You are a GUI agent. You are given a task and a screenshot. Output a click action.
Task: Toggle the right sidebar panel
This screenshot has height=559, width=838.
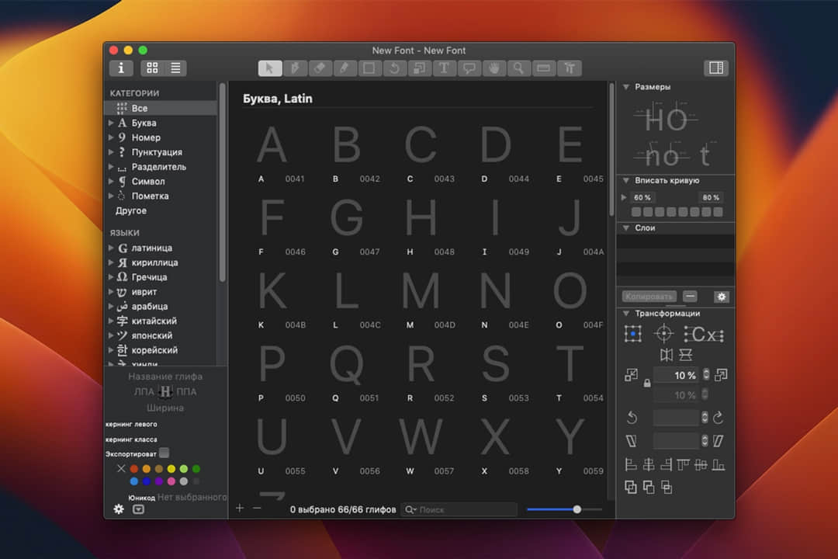coord(715,68)
